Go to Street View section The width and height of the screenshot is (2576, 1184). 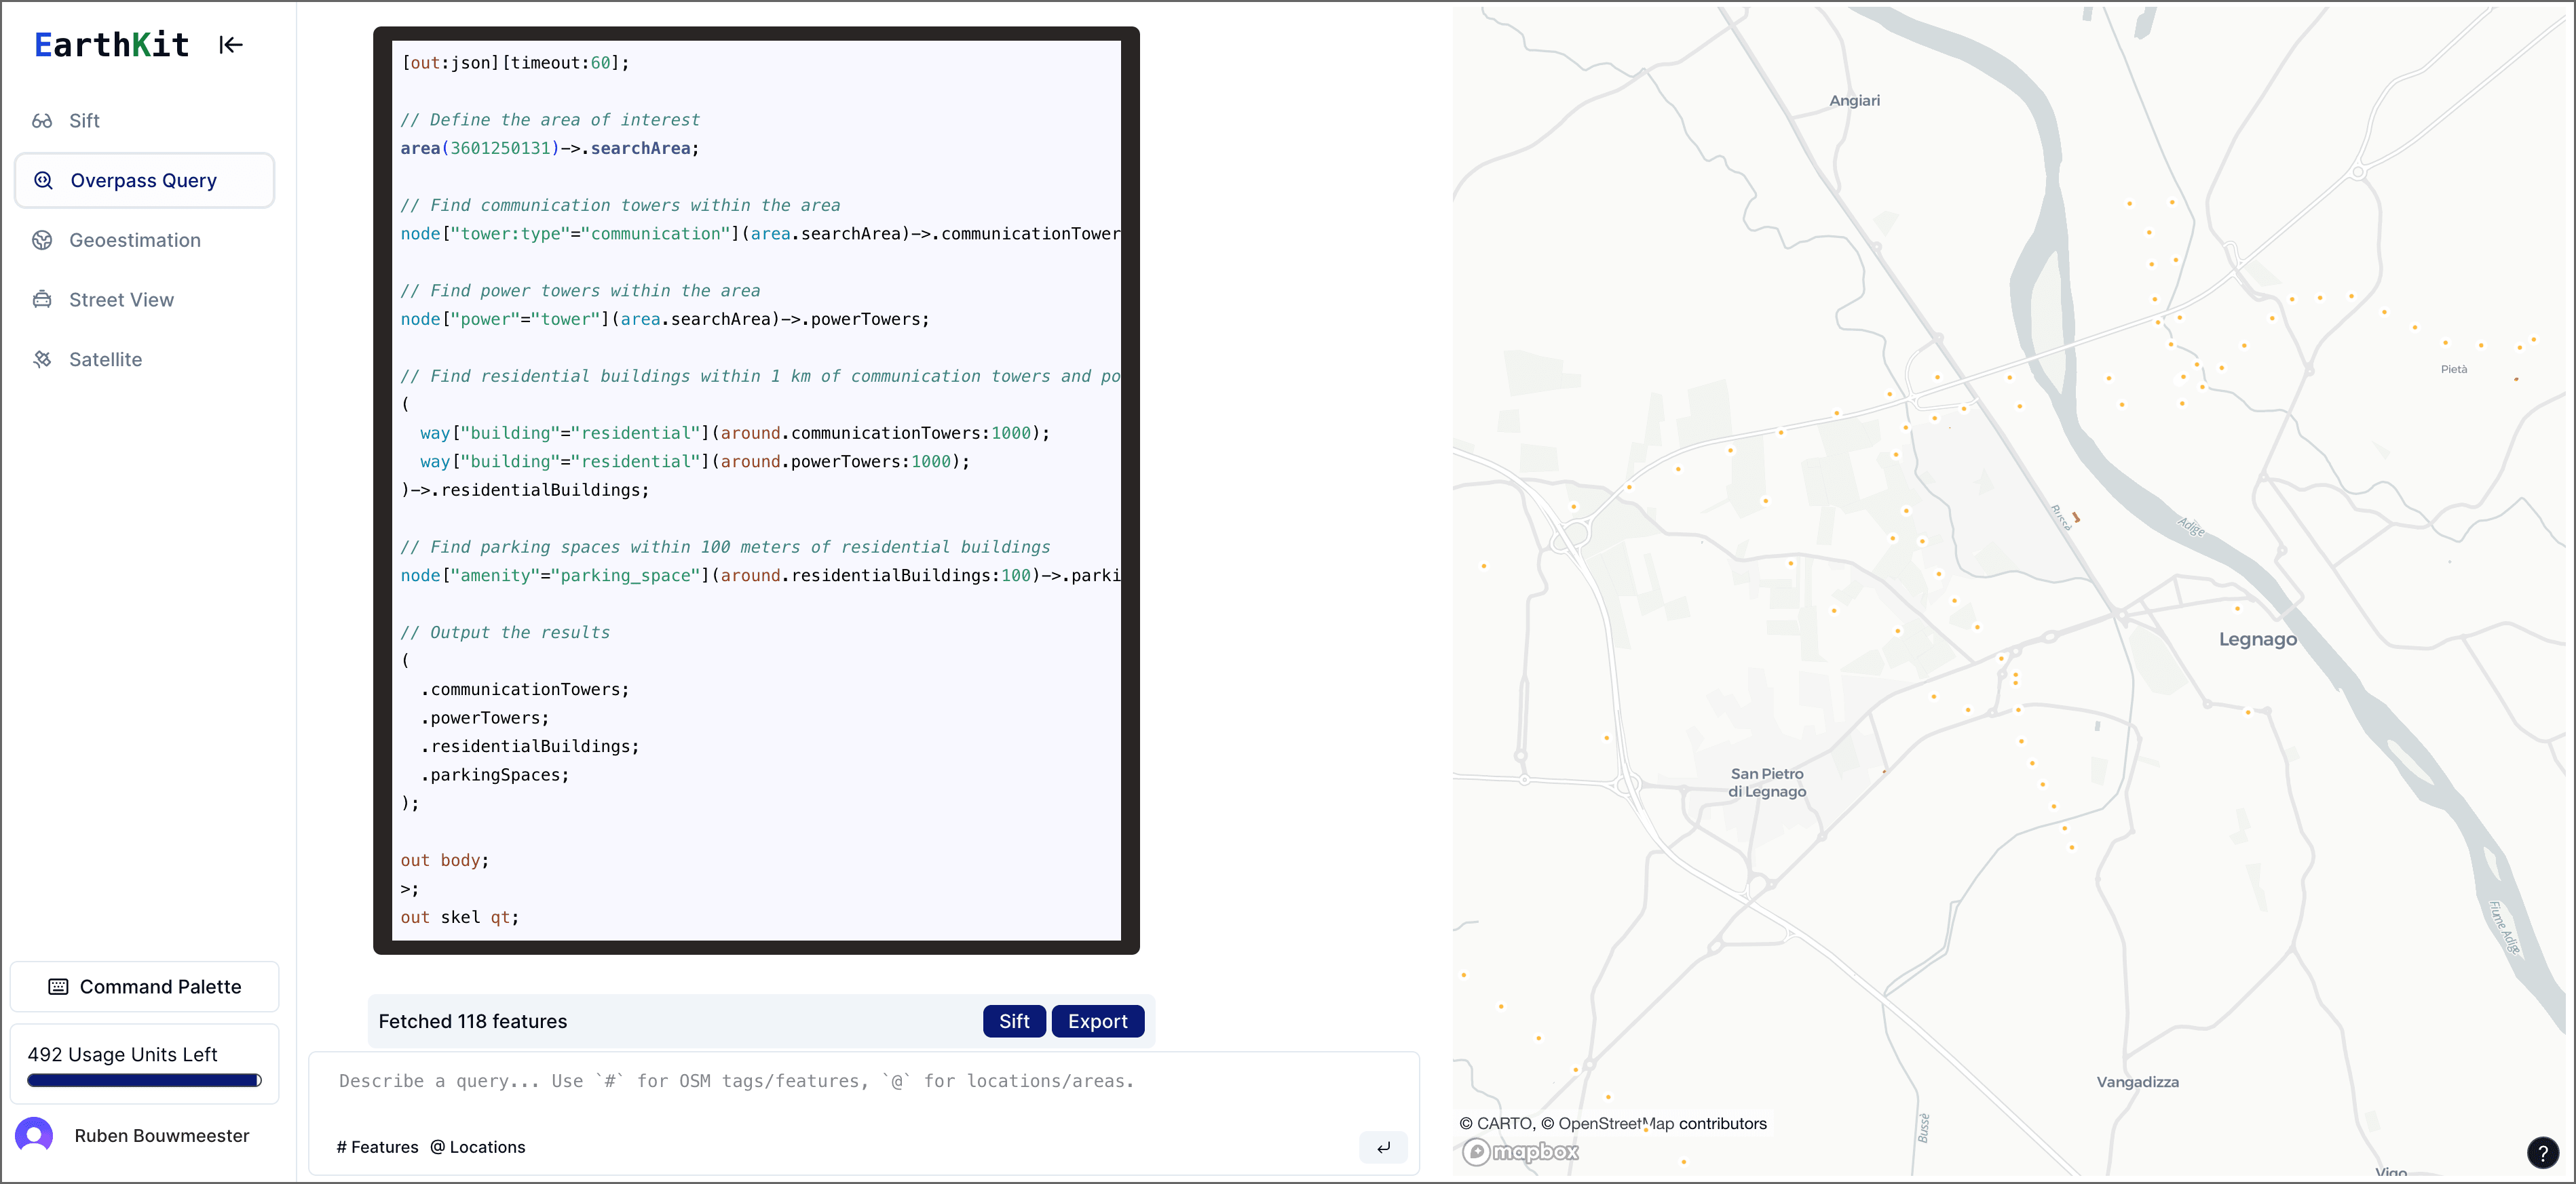121,300
